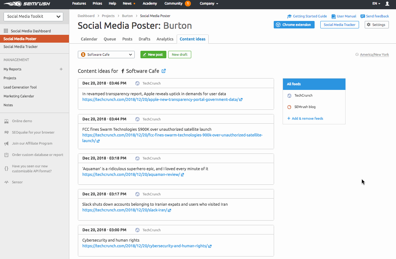
Task: Select Social Media Poster in sidebar
Action: click(x=34, y=39)
